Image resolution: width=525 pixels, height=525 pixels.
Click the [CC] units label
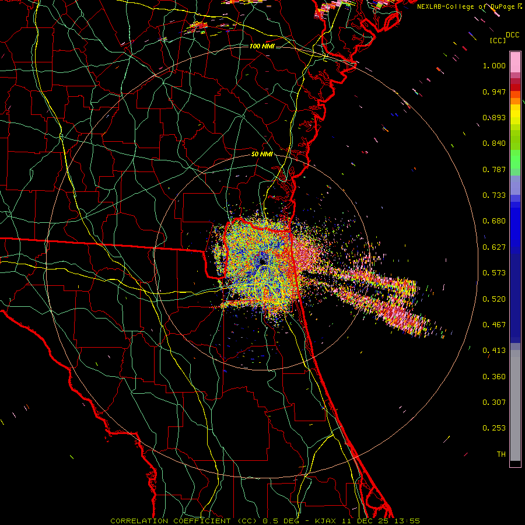[498, 40]
